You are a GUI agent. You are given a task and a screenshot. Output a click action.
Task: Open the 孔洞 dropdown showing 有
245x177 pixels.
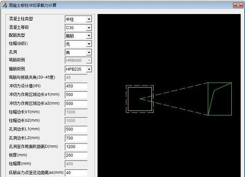78,52
